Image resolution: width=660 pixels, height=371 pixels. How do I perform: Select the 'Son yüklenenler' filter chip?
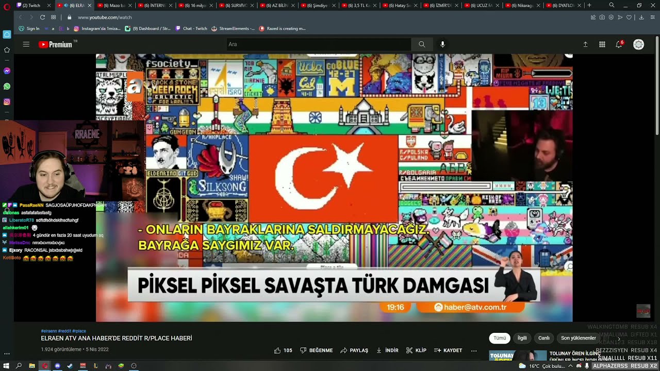pyautogui.click(x=579, y=338)
